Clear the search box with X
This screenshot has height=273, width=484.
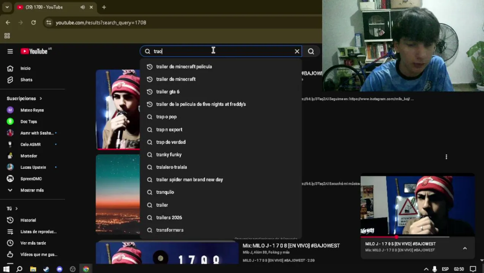297,51
